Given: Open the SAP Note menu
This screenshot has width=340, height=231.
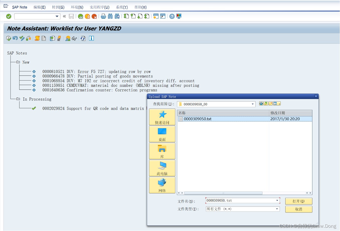Looking at the screenshot, I should pos(20,7).
